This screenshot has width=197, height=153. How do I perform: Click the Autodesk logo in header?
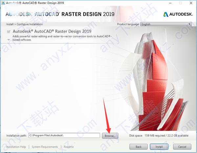tap(178, 14)
